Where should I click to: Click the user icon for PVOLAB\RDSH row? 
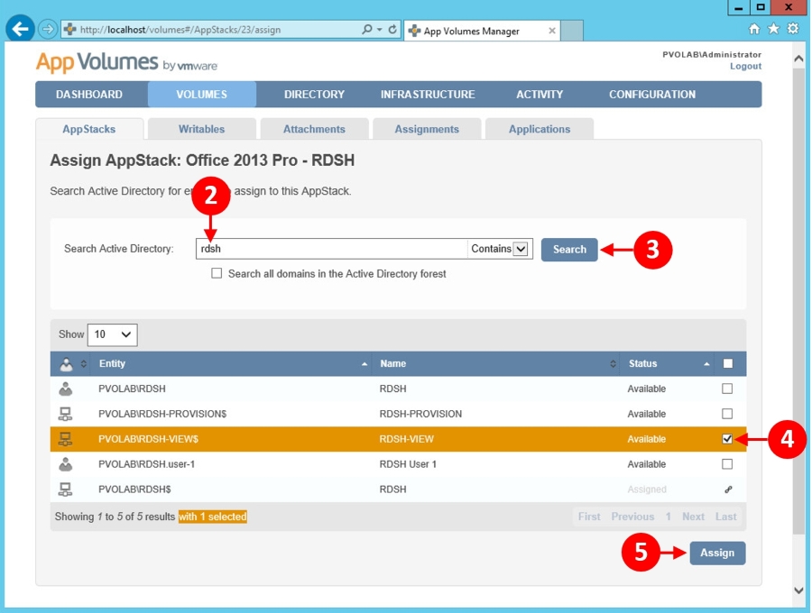pos(66,389)
